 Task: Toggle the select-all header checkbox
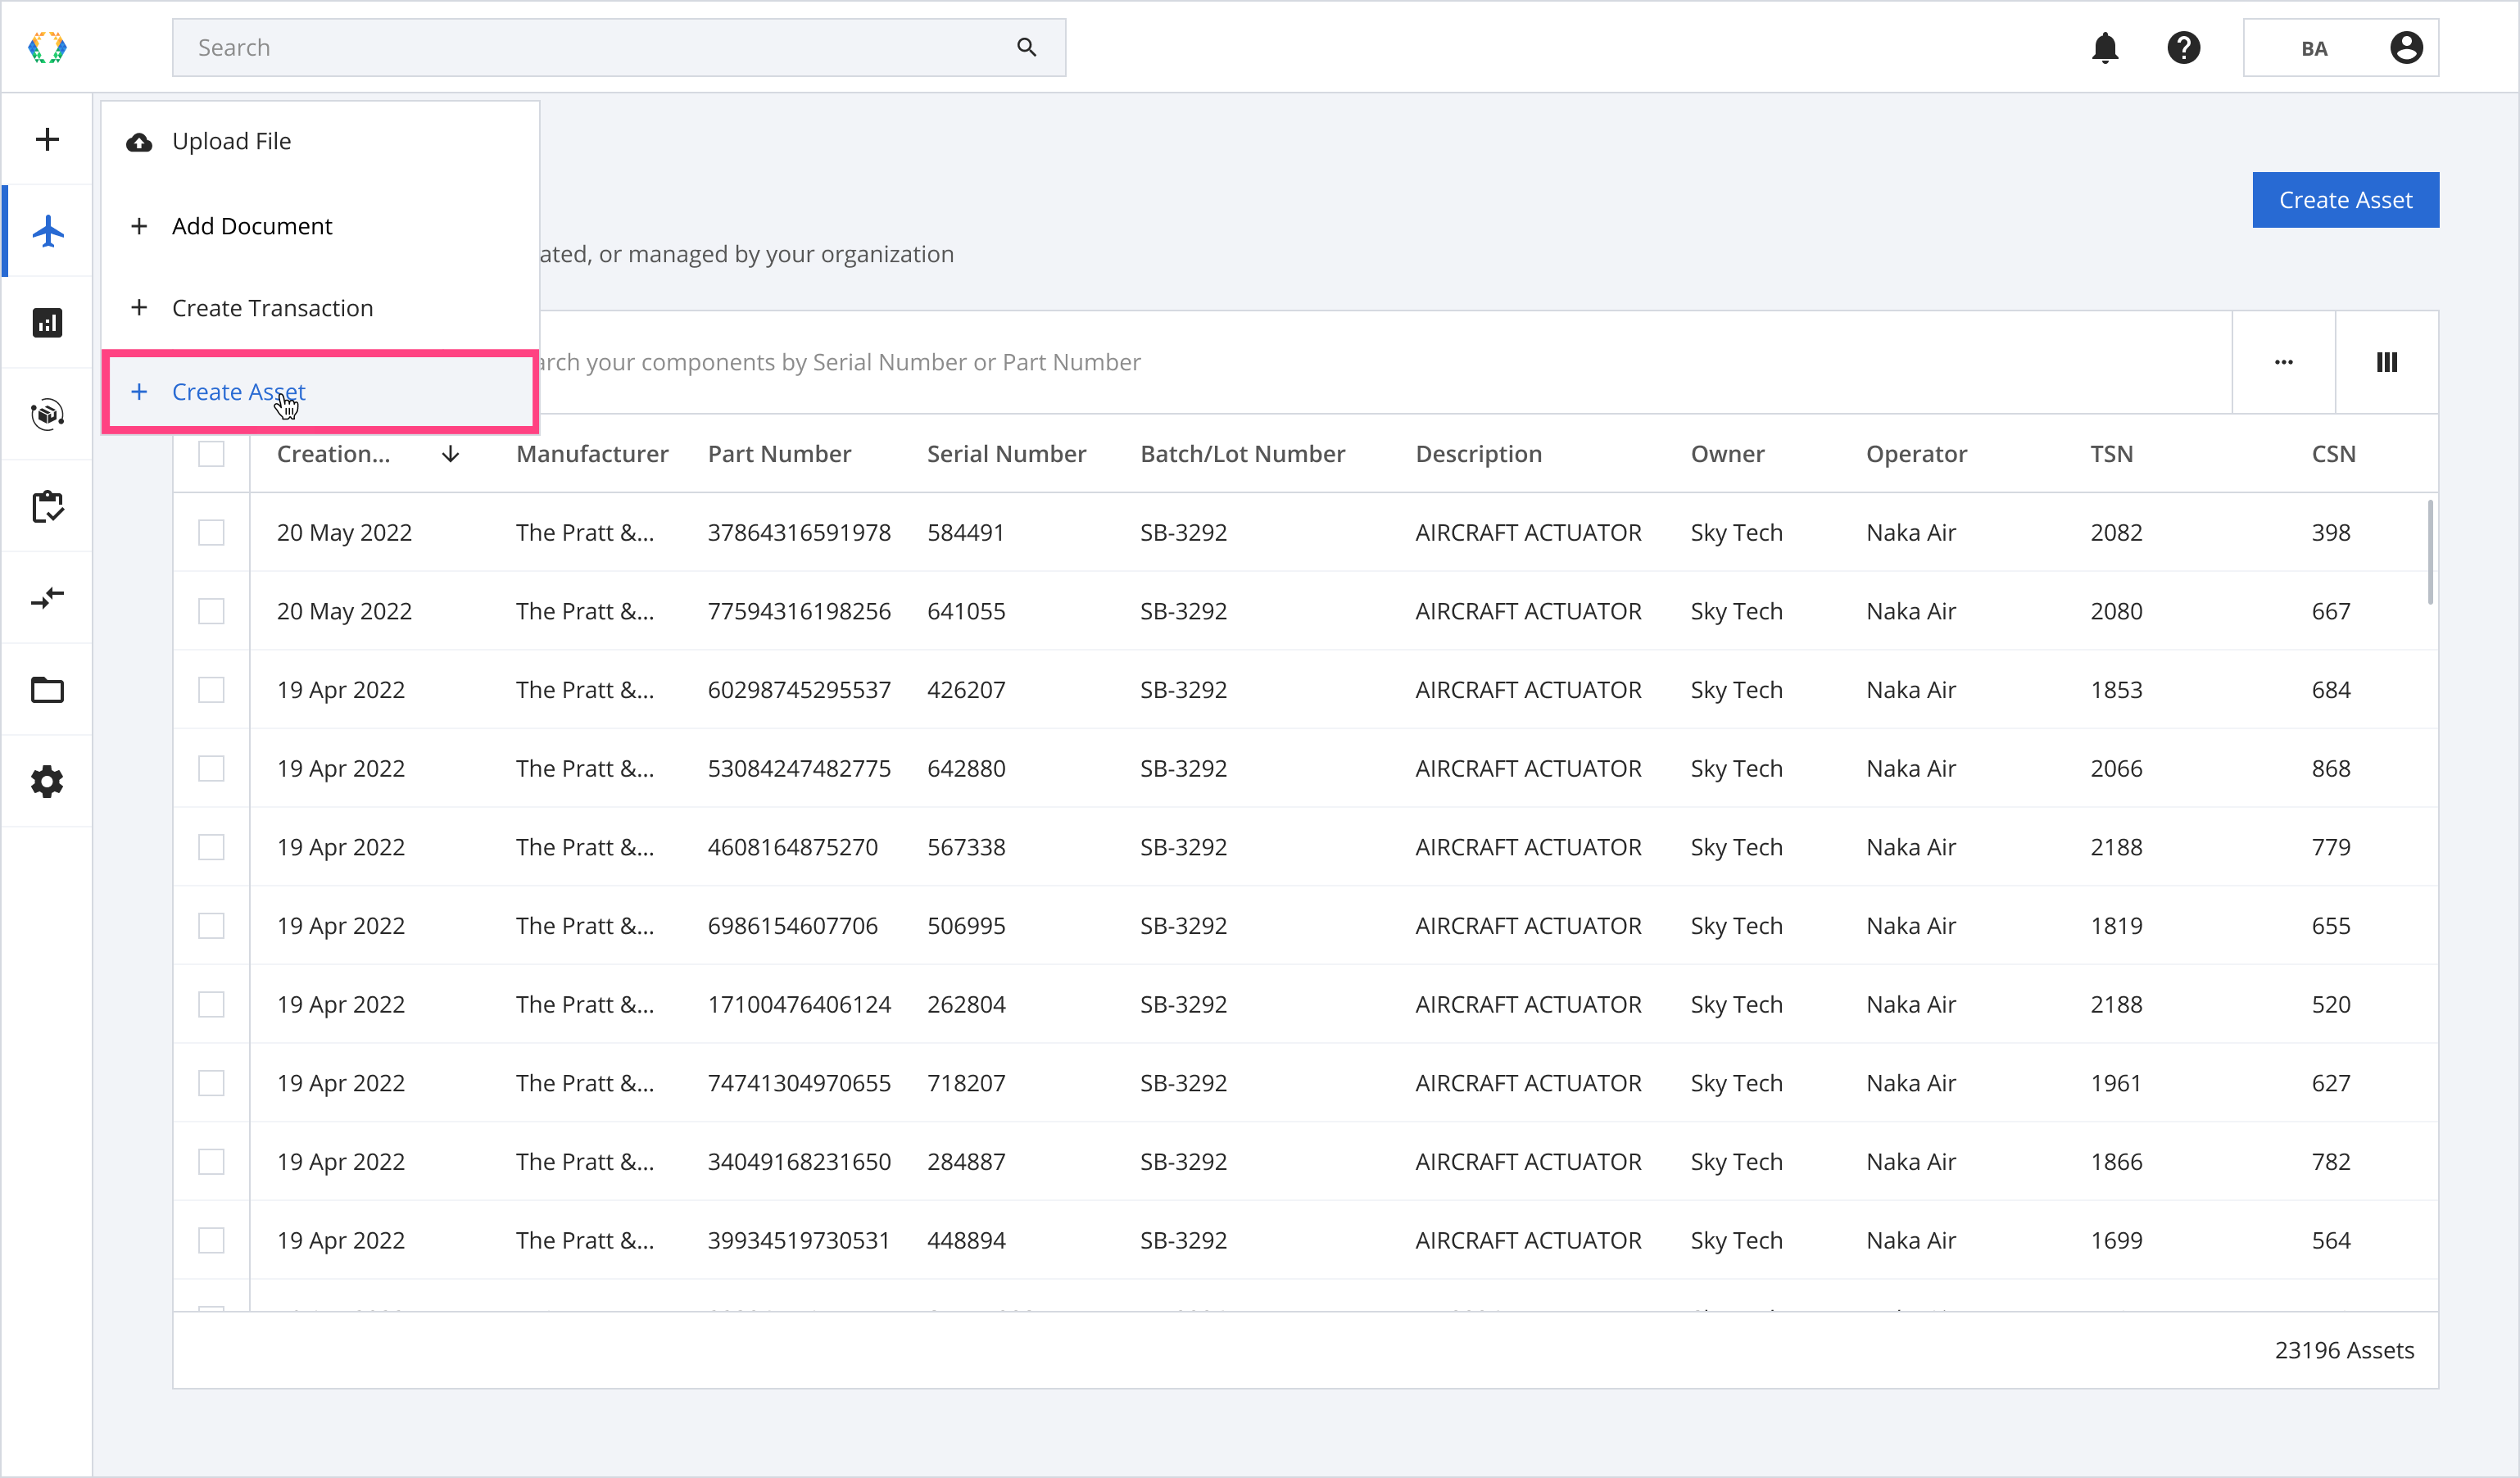(211, 454)
